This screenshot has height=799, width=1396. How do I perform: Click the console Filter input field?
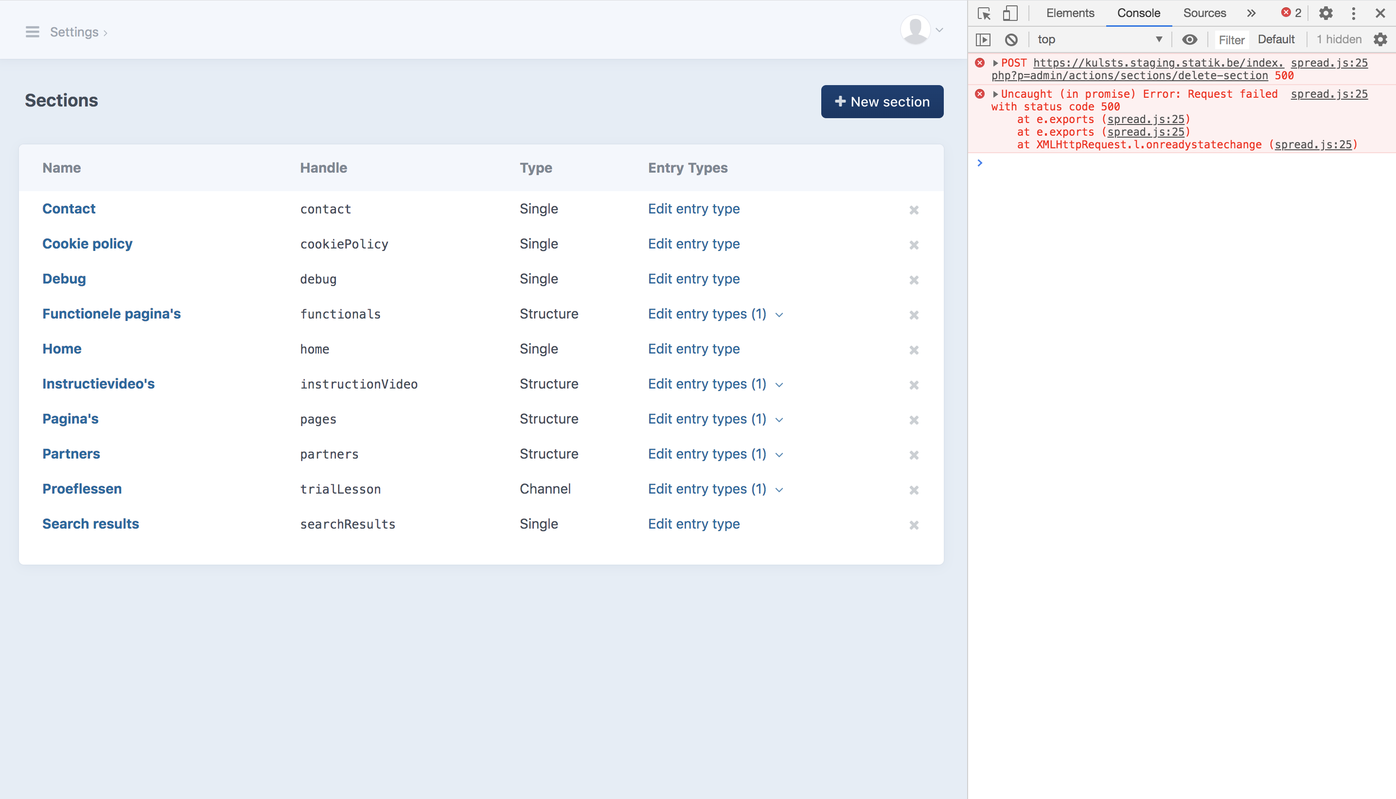point(1232,39)
